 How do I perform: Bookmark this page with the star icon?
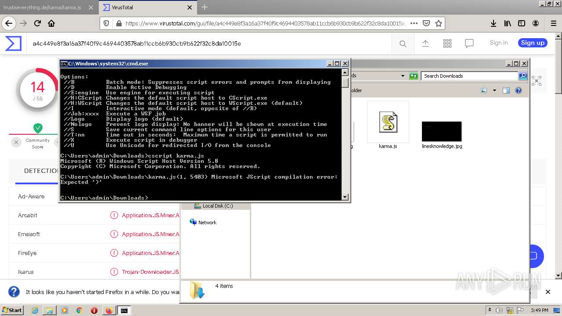click(438, 23)
